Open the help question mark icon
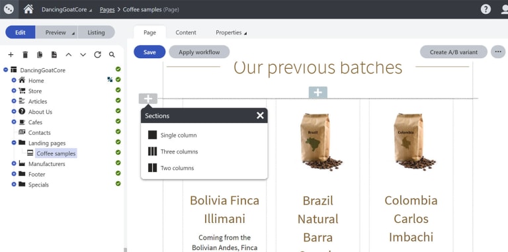508x252 pixels. coord(486,9)
